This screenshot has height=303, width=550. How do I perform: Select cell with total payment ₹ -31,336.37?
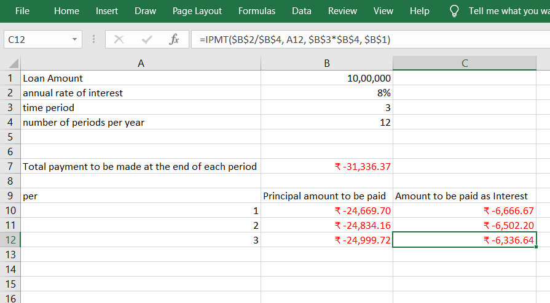[x=326, y=166]
